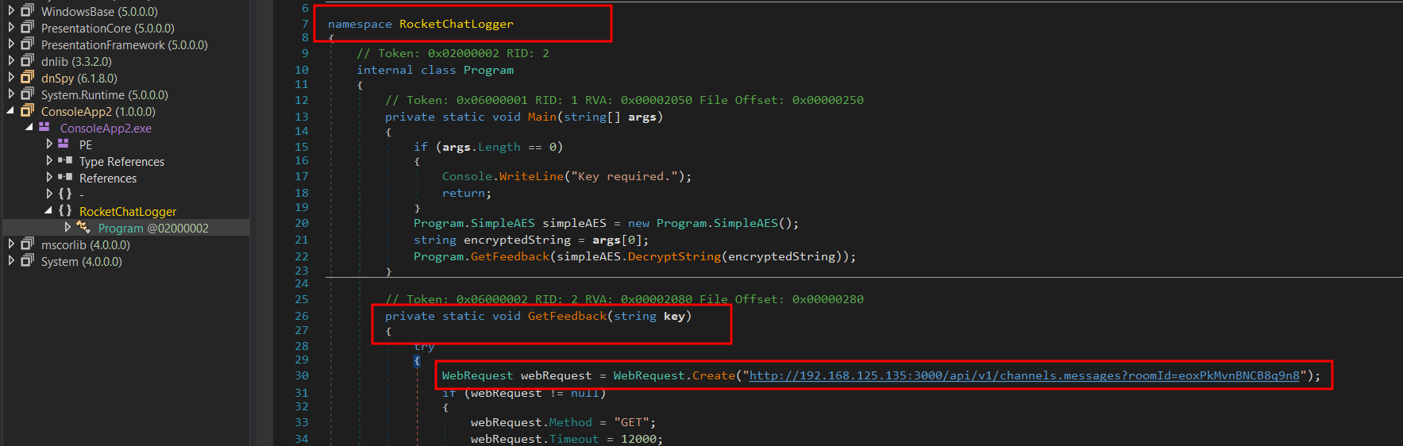
Task: Click the PresentationFramework assembly icon
Action: coord(28,44)
